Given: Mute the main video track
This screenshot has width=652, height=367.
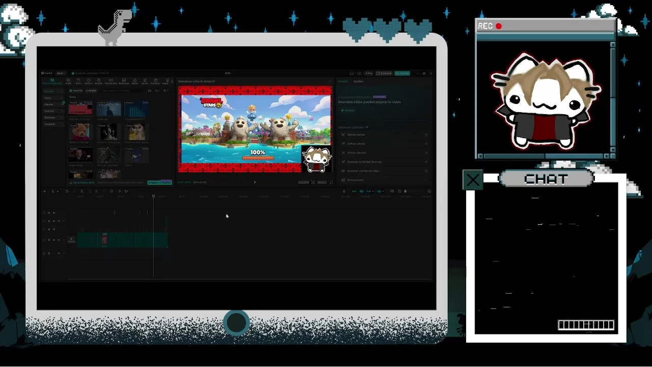Looking at the screenshot, I should click(x=59, y=240).
